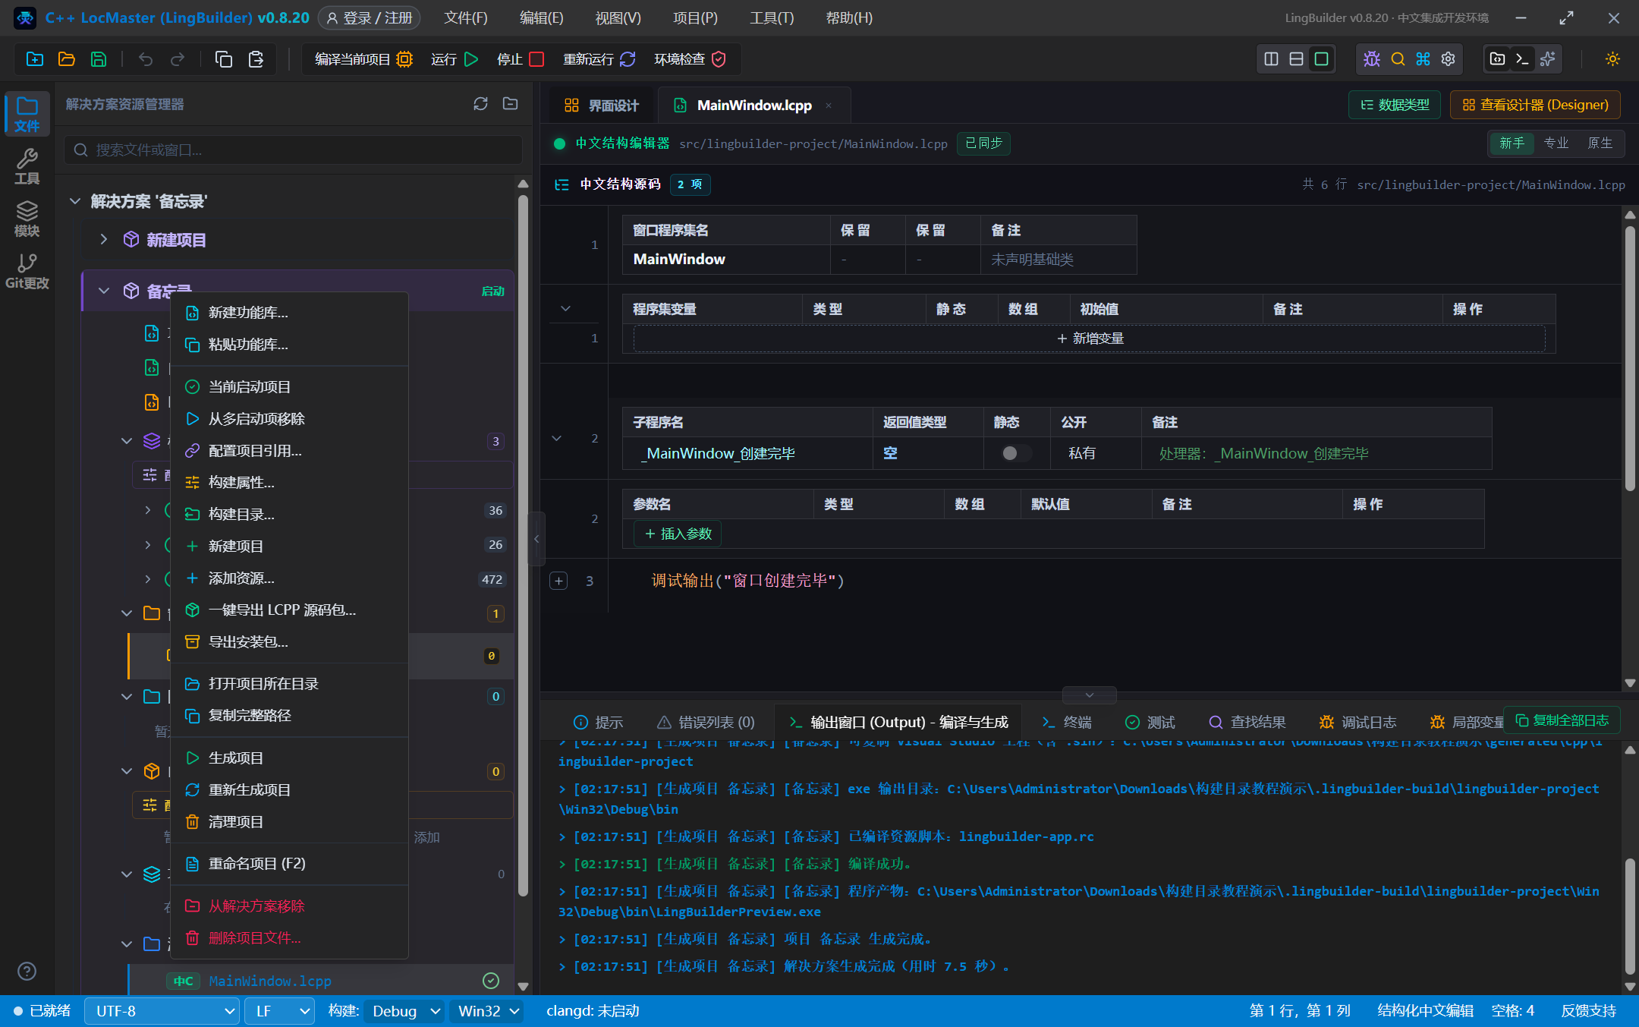Viewport: 1639px width, 1027px height.
Task: Open the Win32 platform dropdown
Action: click(487, 1011)
